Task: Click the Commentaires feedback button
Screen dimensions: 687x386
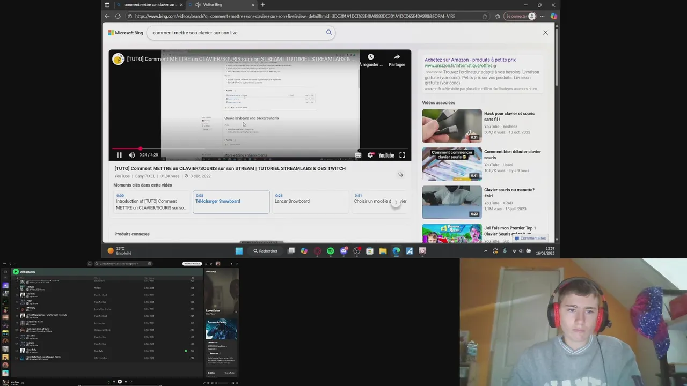Action: click(x=530, y=238)
